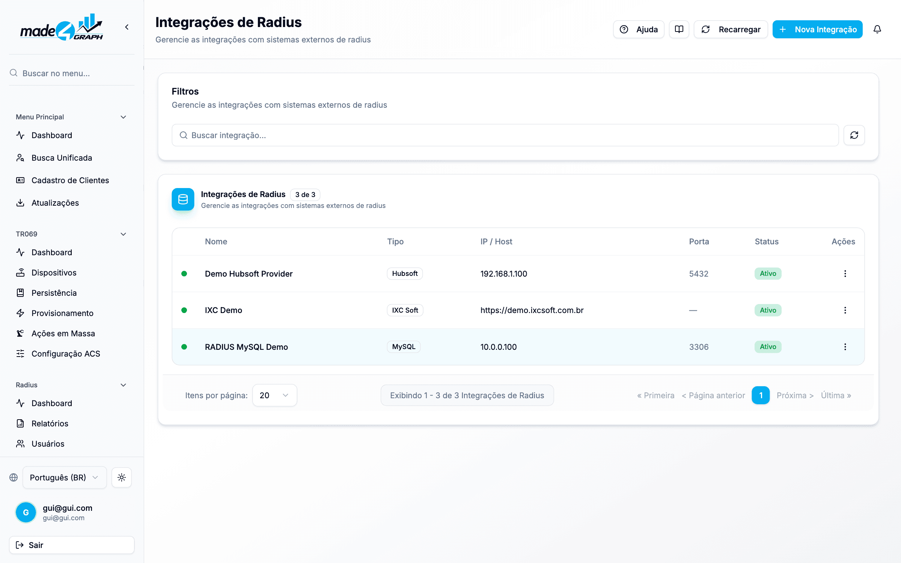Image resolution: width=901 pixels, height=563 pixels.
Task: Open the documentation book icon
Action: (679, 29)
